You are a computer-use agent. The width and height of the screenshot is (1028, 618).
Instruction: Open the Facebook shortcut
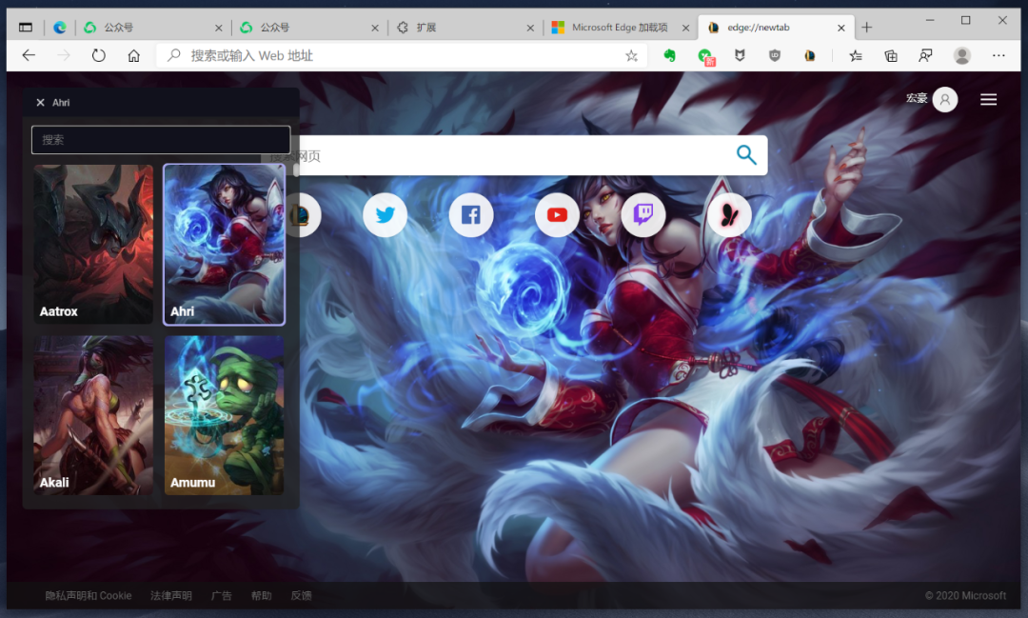click(471, 214)
